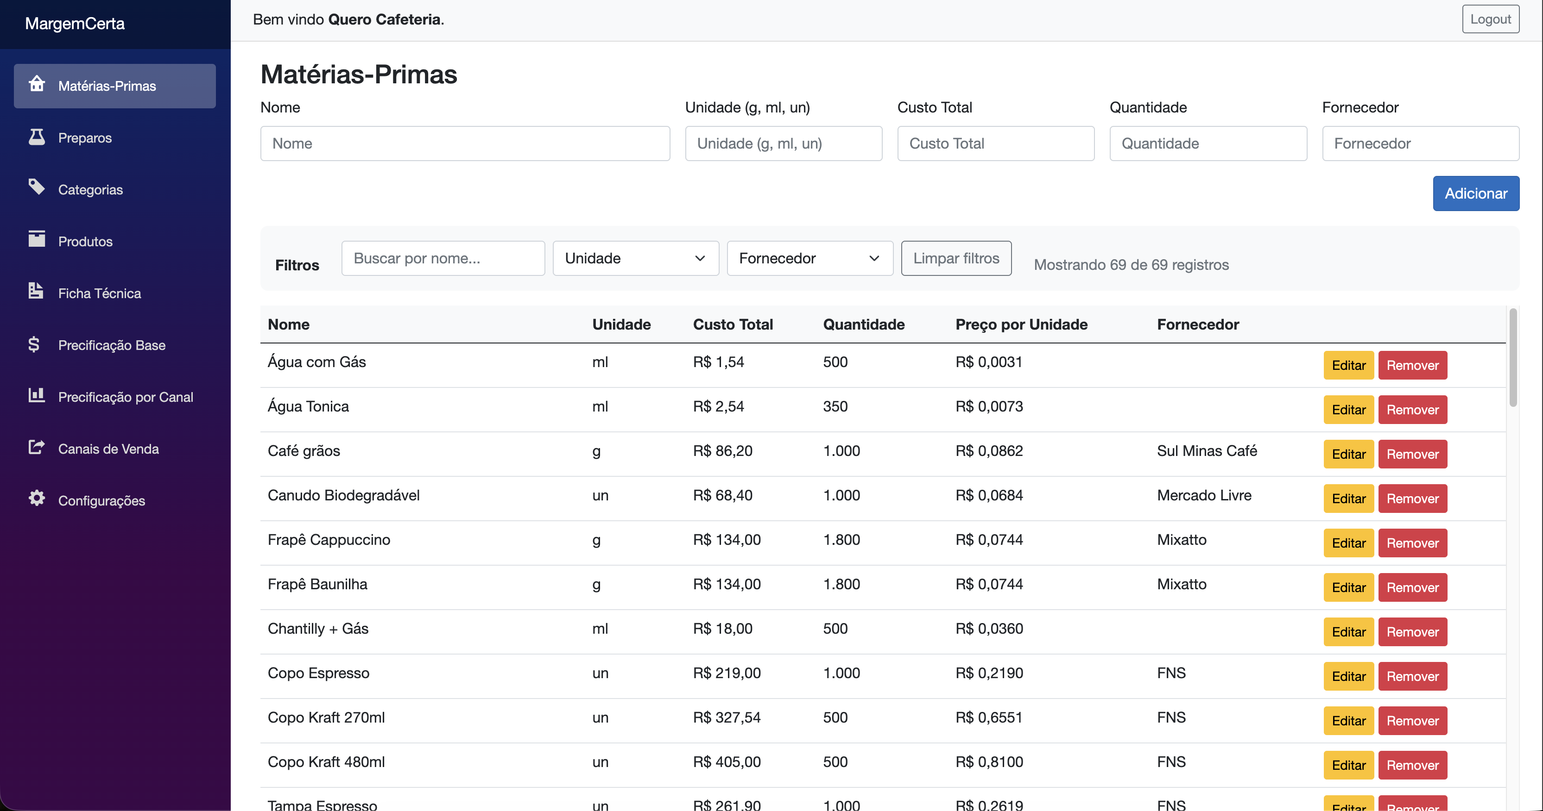Screen dimensions: 1543x811
Task: Open the Unidade filter dropdown
Action: click(x=635, y=258)
